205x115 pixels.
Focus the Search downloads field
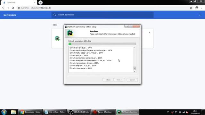point(102,15)
